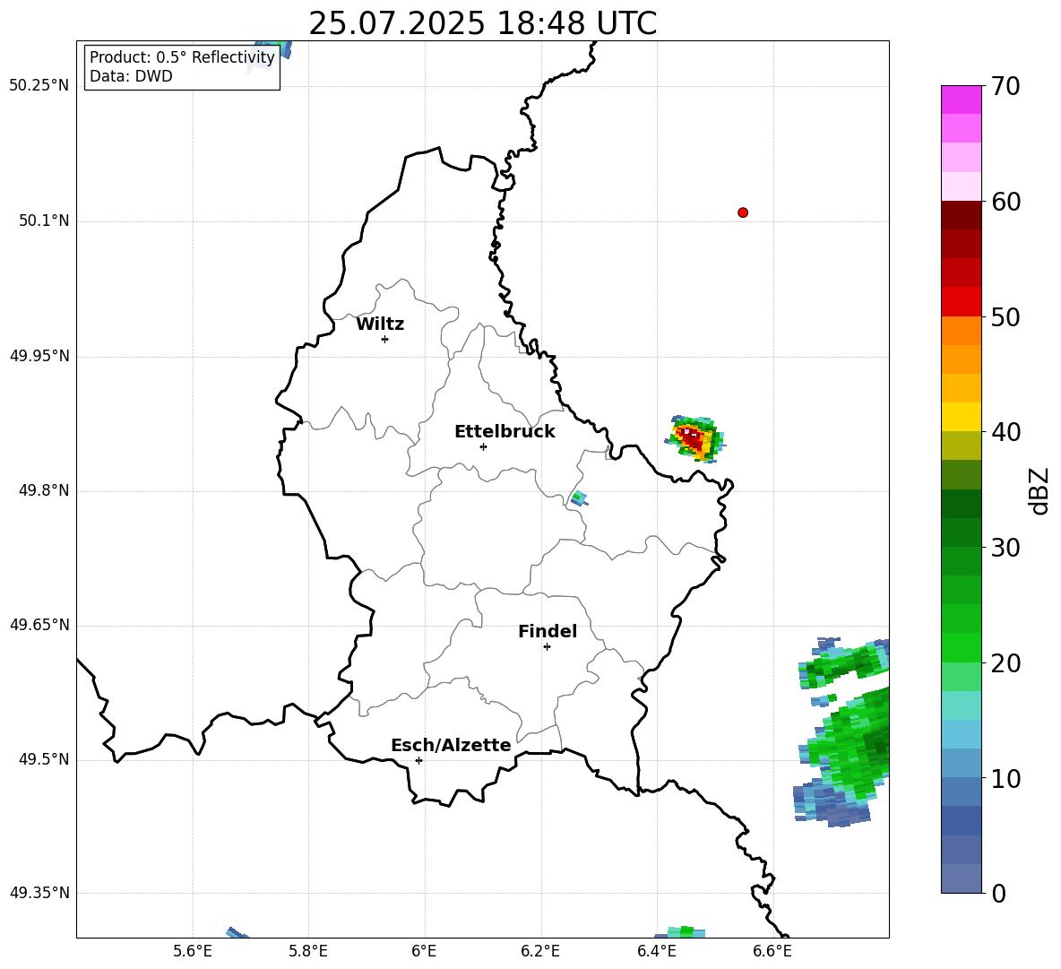
Task: Click the latitude label '50.25°N'
Action: point(39,86)
